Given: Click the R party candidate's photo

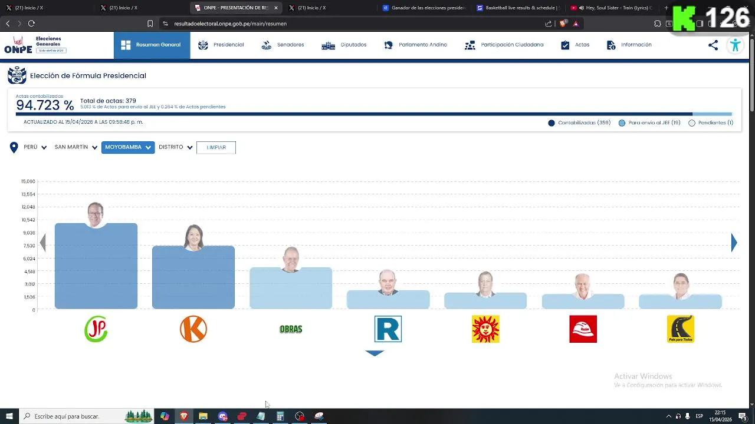Looking at the screenshot, I should tap(388, 283).
